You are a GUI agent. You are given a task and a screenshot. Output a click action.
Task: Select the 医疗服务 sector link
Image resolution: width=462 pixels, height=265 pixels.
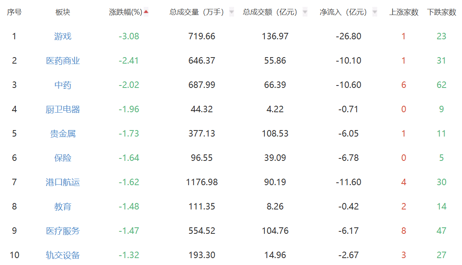pos(63,231)
